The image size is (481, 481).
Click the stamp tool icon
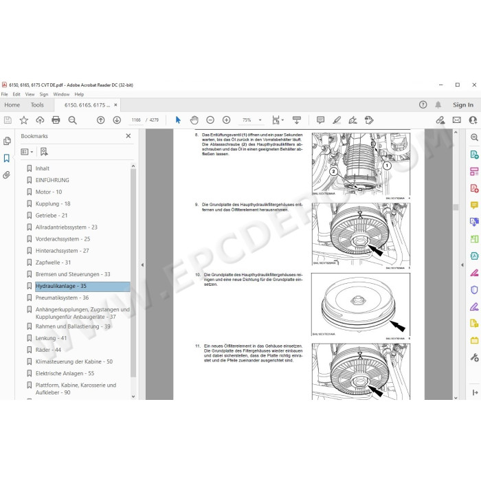coord(369,120)
